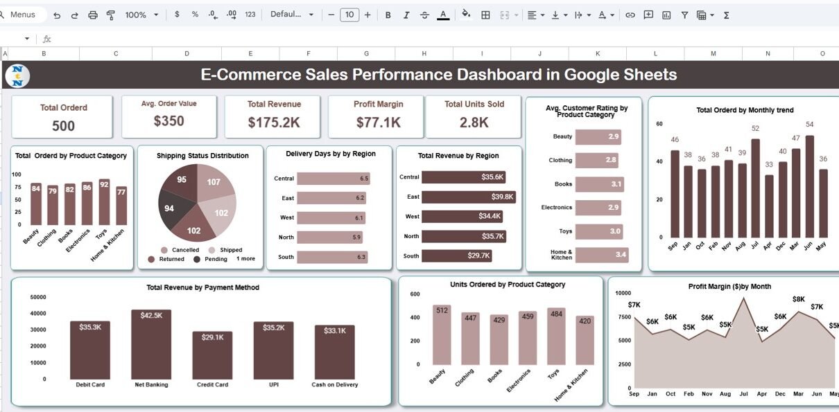The width and height of the screenshot is (839, 412).
Task: Open the 100% zoom dropdown
Action: 142,15
